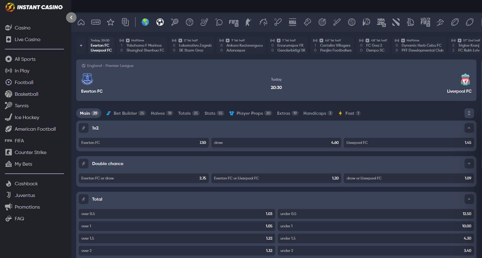Image resolution: width=482 pixels, height=258 pixels.
Task: Select the soccer ball icon in toolbar
Action: click(160, 22)
